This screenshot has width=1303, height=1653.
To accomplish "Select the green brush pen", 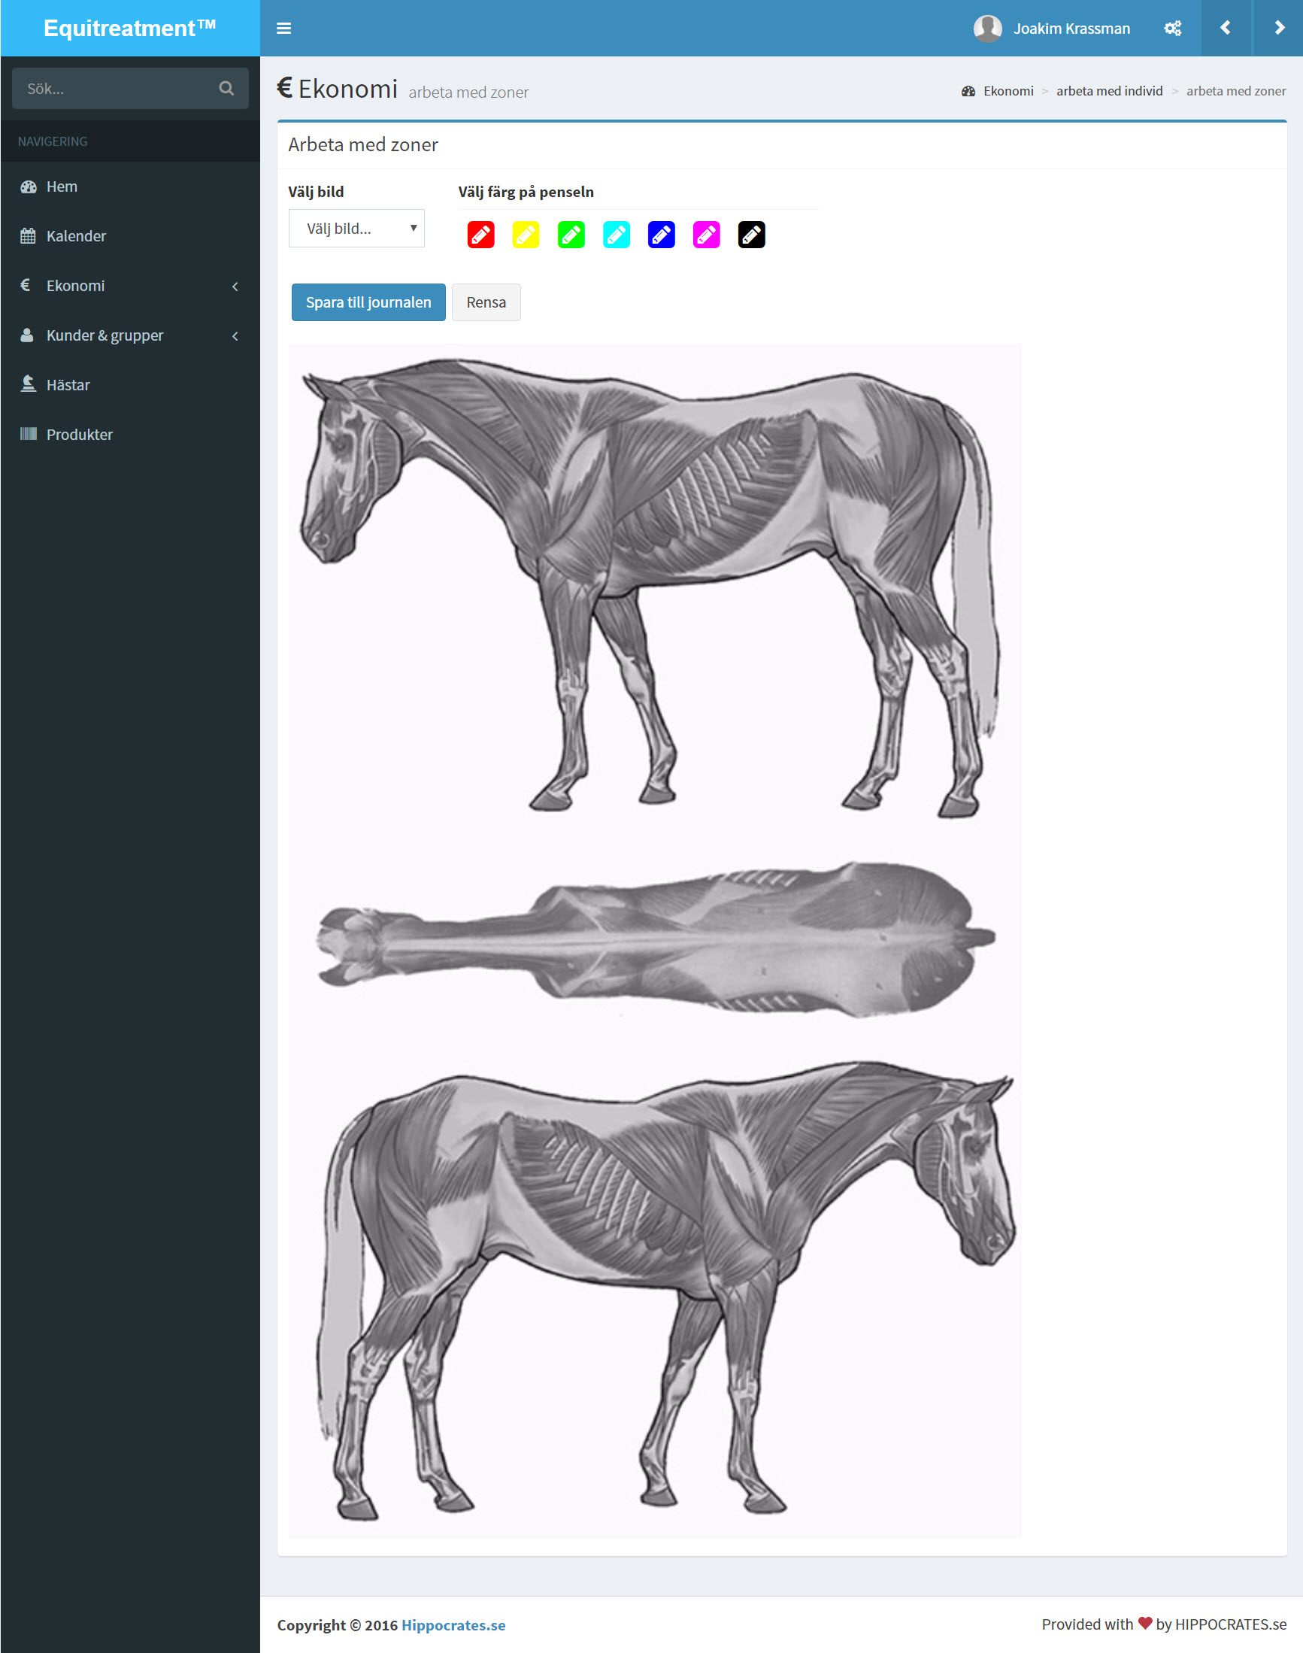I will (570, 235).
